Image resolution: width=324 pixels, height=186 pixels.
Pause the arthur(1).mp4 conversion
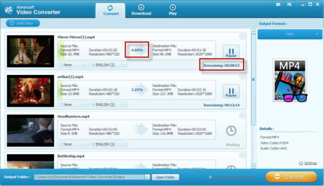[231, 91]
